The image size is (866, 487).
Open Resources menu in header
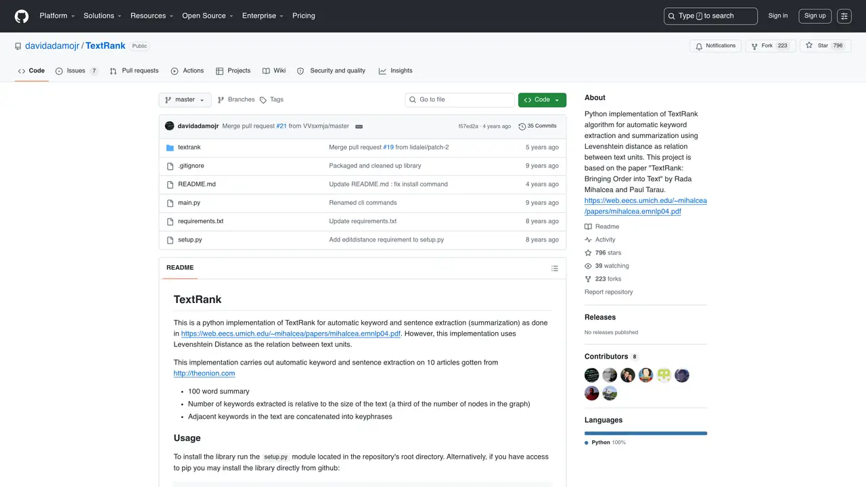pos(152,16)
